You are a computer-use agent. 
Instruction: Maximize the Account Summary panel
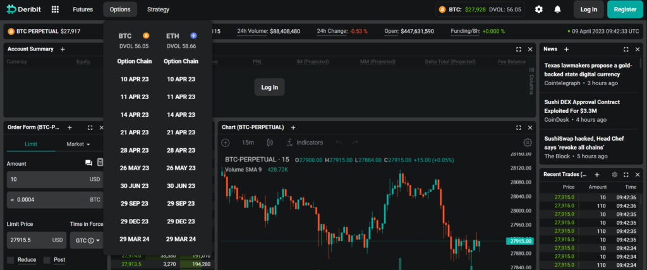point(519,49)
